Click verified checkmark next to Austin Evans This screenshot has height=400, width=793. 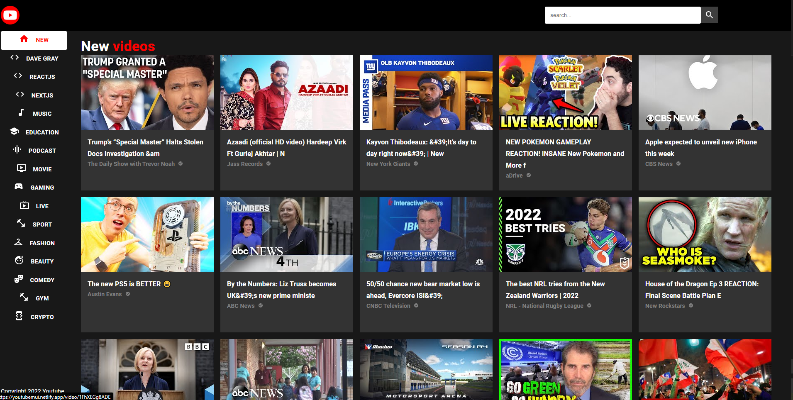tap(128, 294)
